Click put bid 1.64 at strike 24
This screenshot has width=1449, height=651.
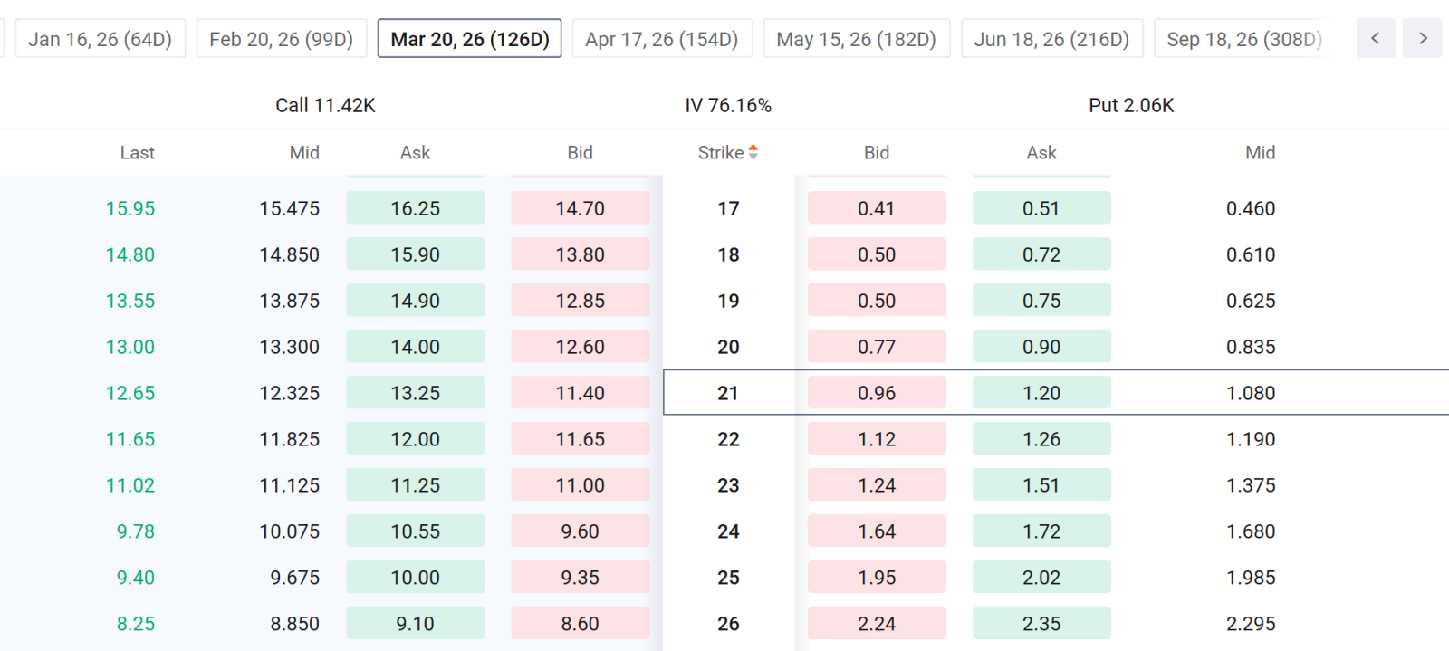[x=877, y=531]
